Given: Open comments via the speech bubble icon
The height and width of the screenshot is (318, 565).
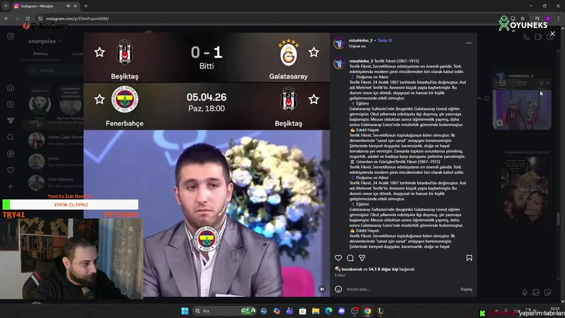Looking at the screenshot, I should point(350,258).
